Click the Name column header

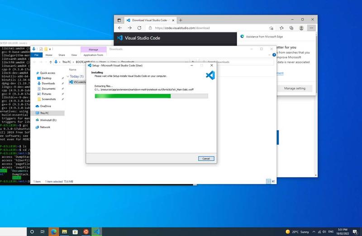[x=72, y=69]
